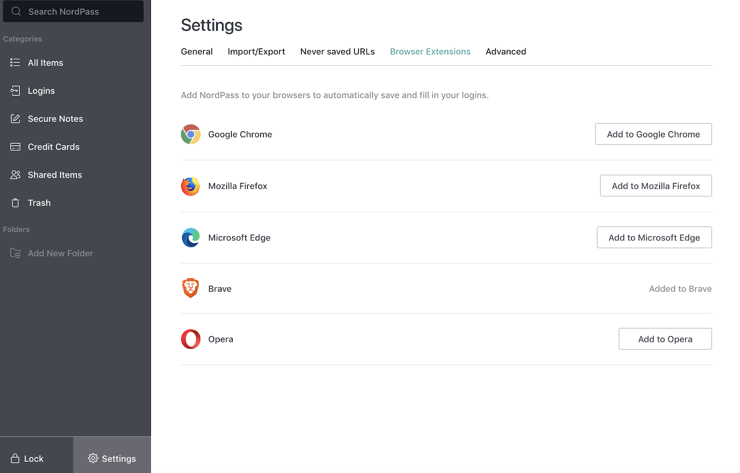This screenshot has width=740, height=473.
Task: Switch to the Import/Export tab
Action: pyautogui.click(x=256, y=52)
